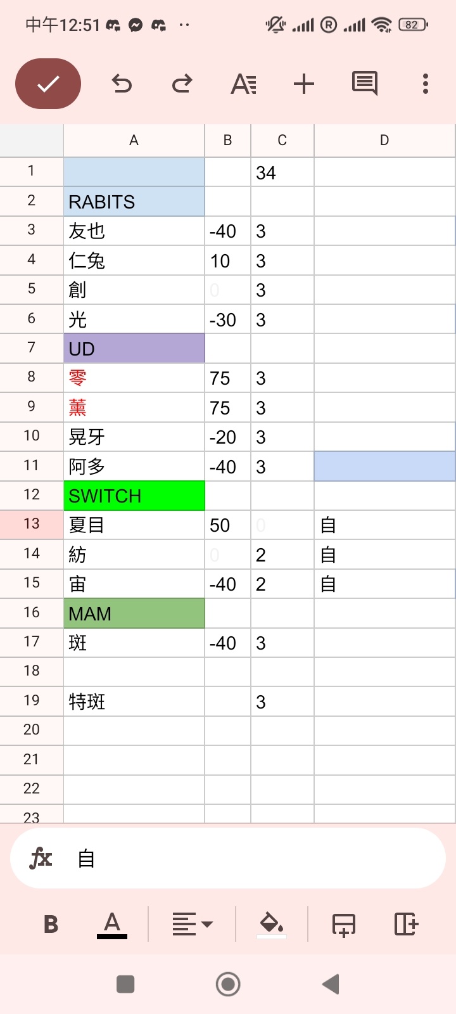Viewport: 456px width, 1014px height.
Task: Open the fill color bucket
Action: point(272,925)
